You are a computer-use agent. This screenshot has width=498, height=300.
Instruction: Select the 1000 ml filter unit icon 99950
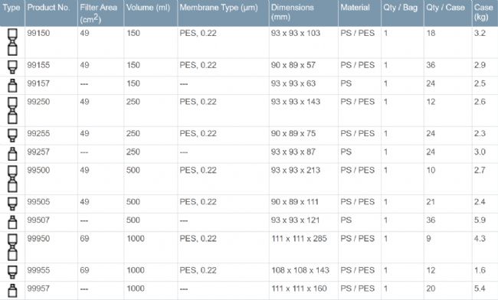pyautogui.click(x=12, y=247)
